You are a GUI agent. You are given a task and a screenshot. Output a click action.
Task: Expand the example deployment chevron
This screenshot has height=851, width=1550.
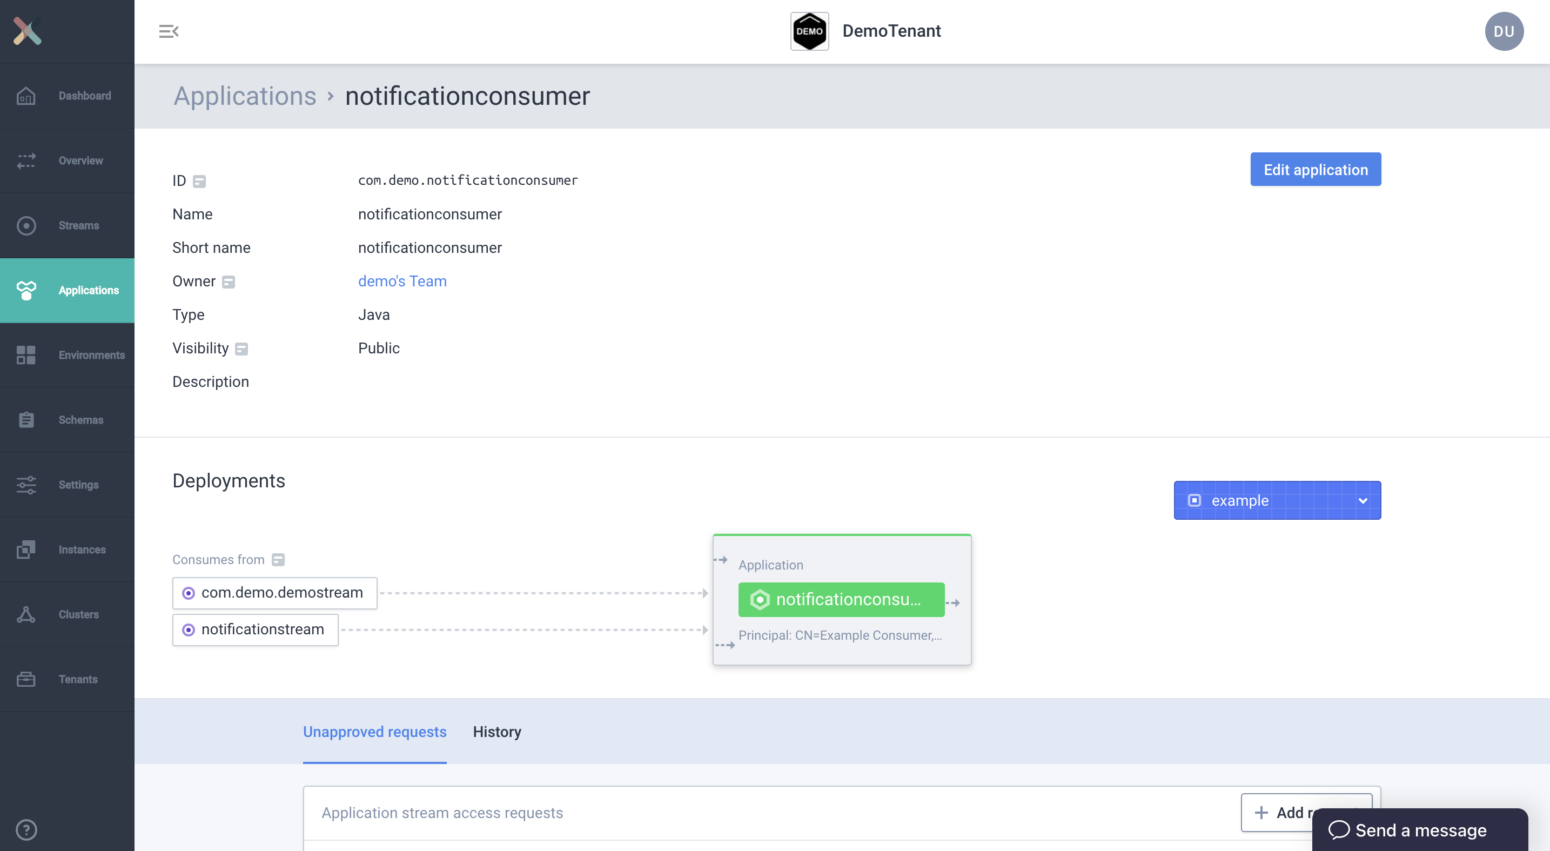[x=1364, y=500]
